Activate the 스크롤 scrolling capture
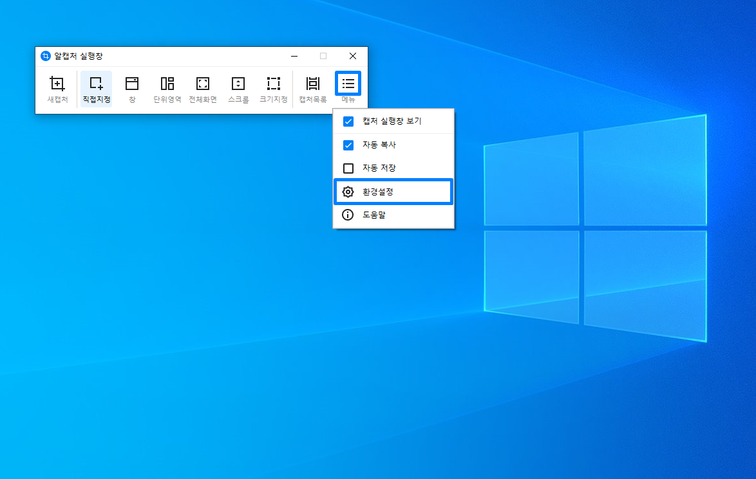This screenshot has height=479, width=756. tap(238, 89)
